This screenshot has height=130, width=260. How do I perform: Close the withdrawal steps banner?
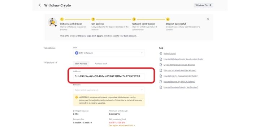click(208, 19)
